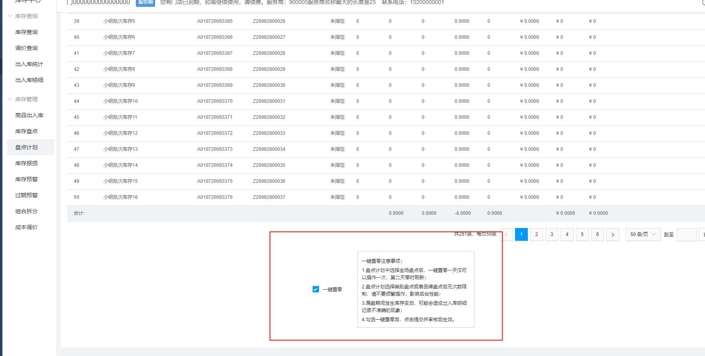Click the blue 服务期 badge
This screenshot has width=705, height=356.
tap(145, 2)
